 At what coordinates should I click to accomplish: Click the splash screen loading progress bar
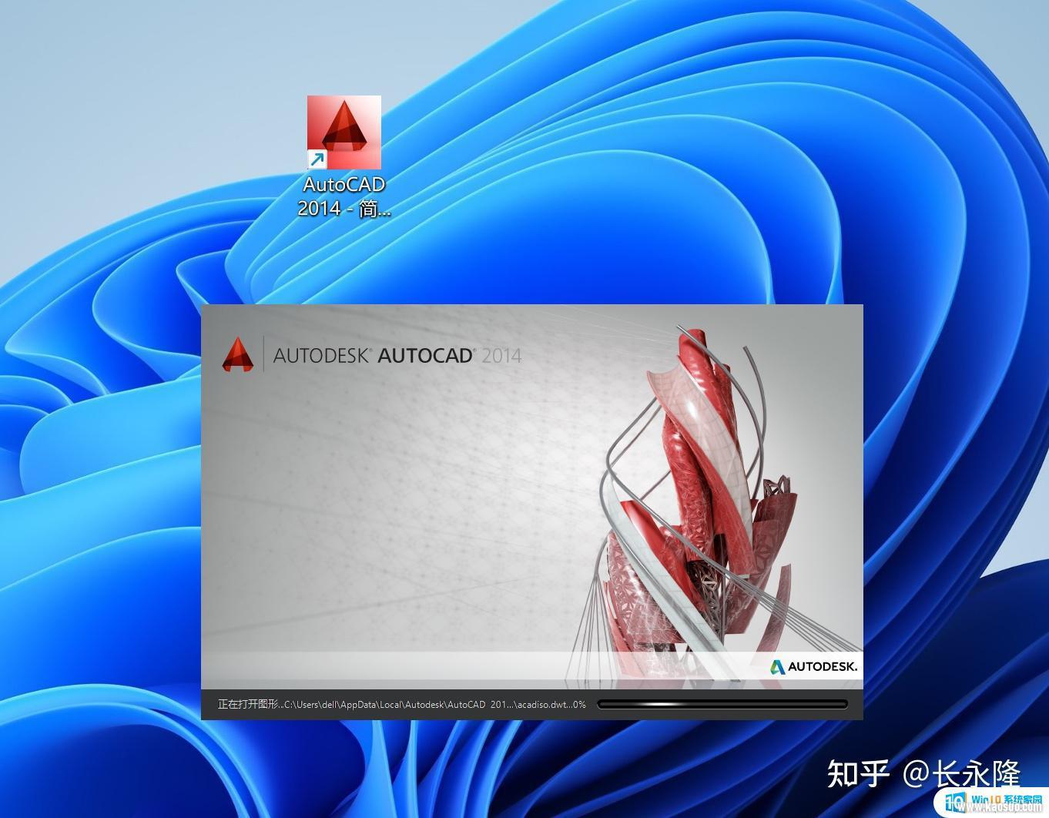(x=722, y=704)
